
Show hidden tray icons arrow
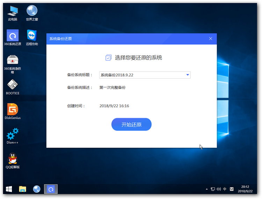(207, 189)
